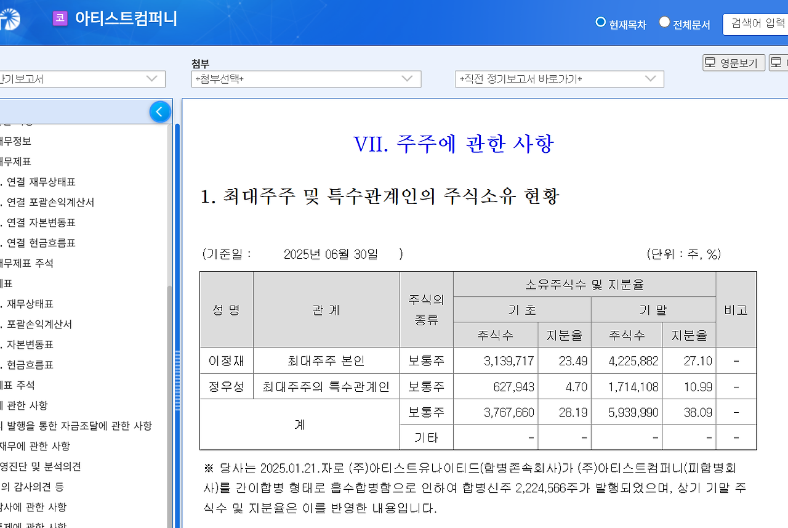
Task: Click the 이정재 name cell
Action: [227, 361]
